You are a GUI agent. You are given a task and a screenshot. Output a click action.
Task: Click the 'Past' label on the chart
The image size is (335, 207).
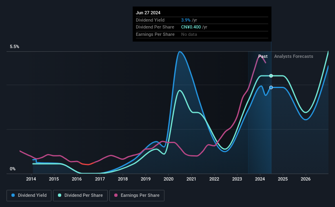point(263,56)
